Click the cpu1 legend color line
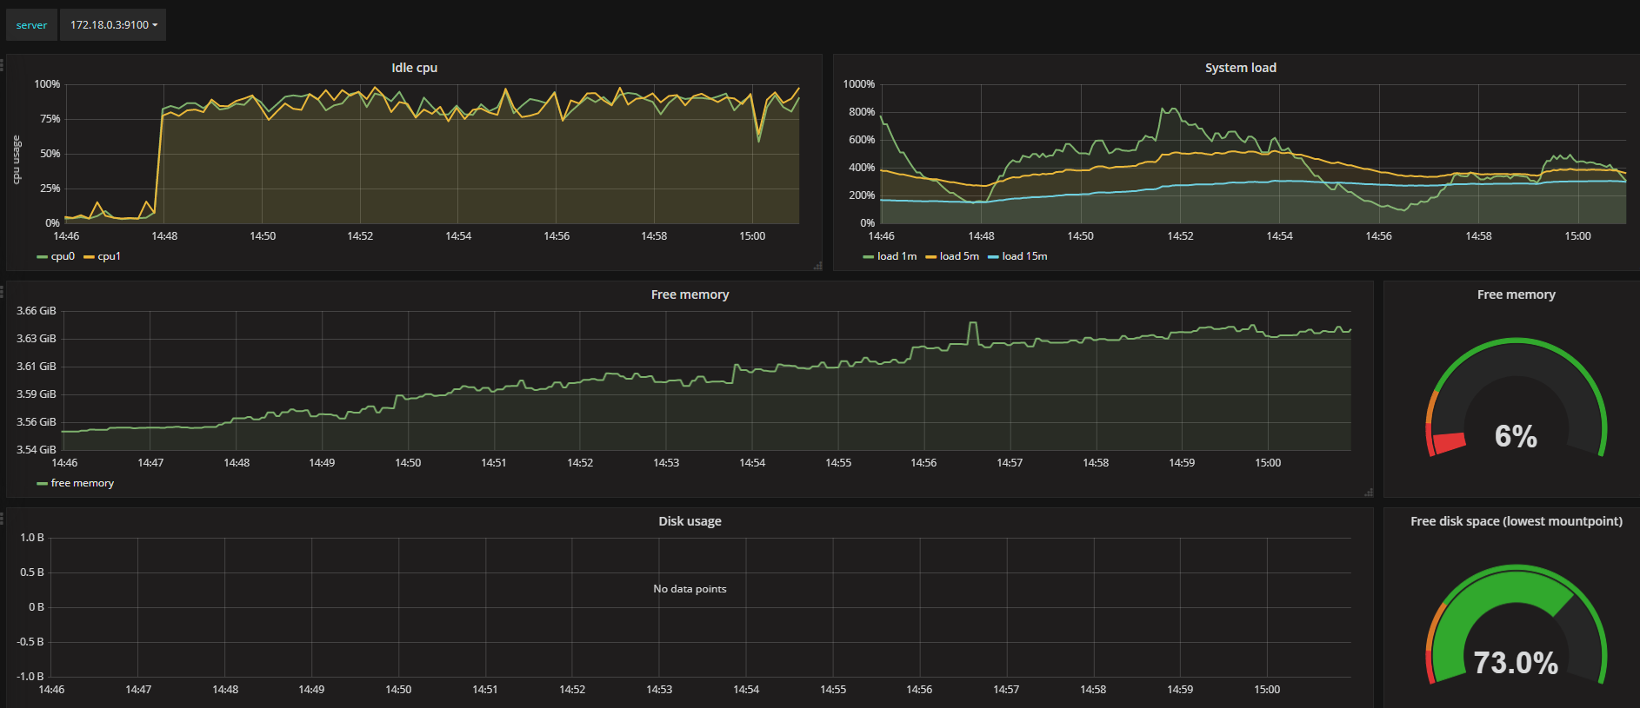1640x708 pixels. pos(89,257)
